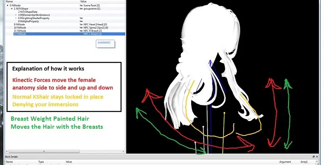Click the Txt icon beside NPC R Breast
324x165 pixels.
81,31
